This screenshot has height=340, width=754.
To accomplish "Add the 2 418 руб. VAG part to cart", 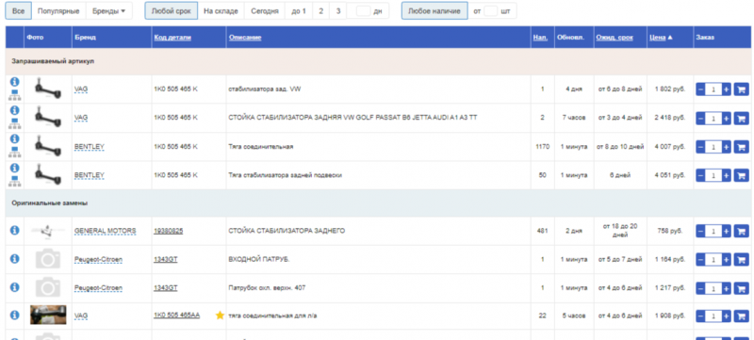I will 741,118.
